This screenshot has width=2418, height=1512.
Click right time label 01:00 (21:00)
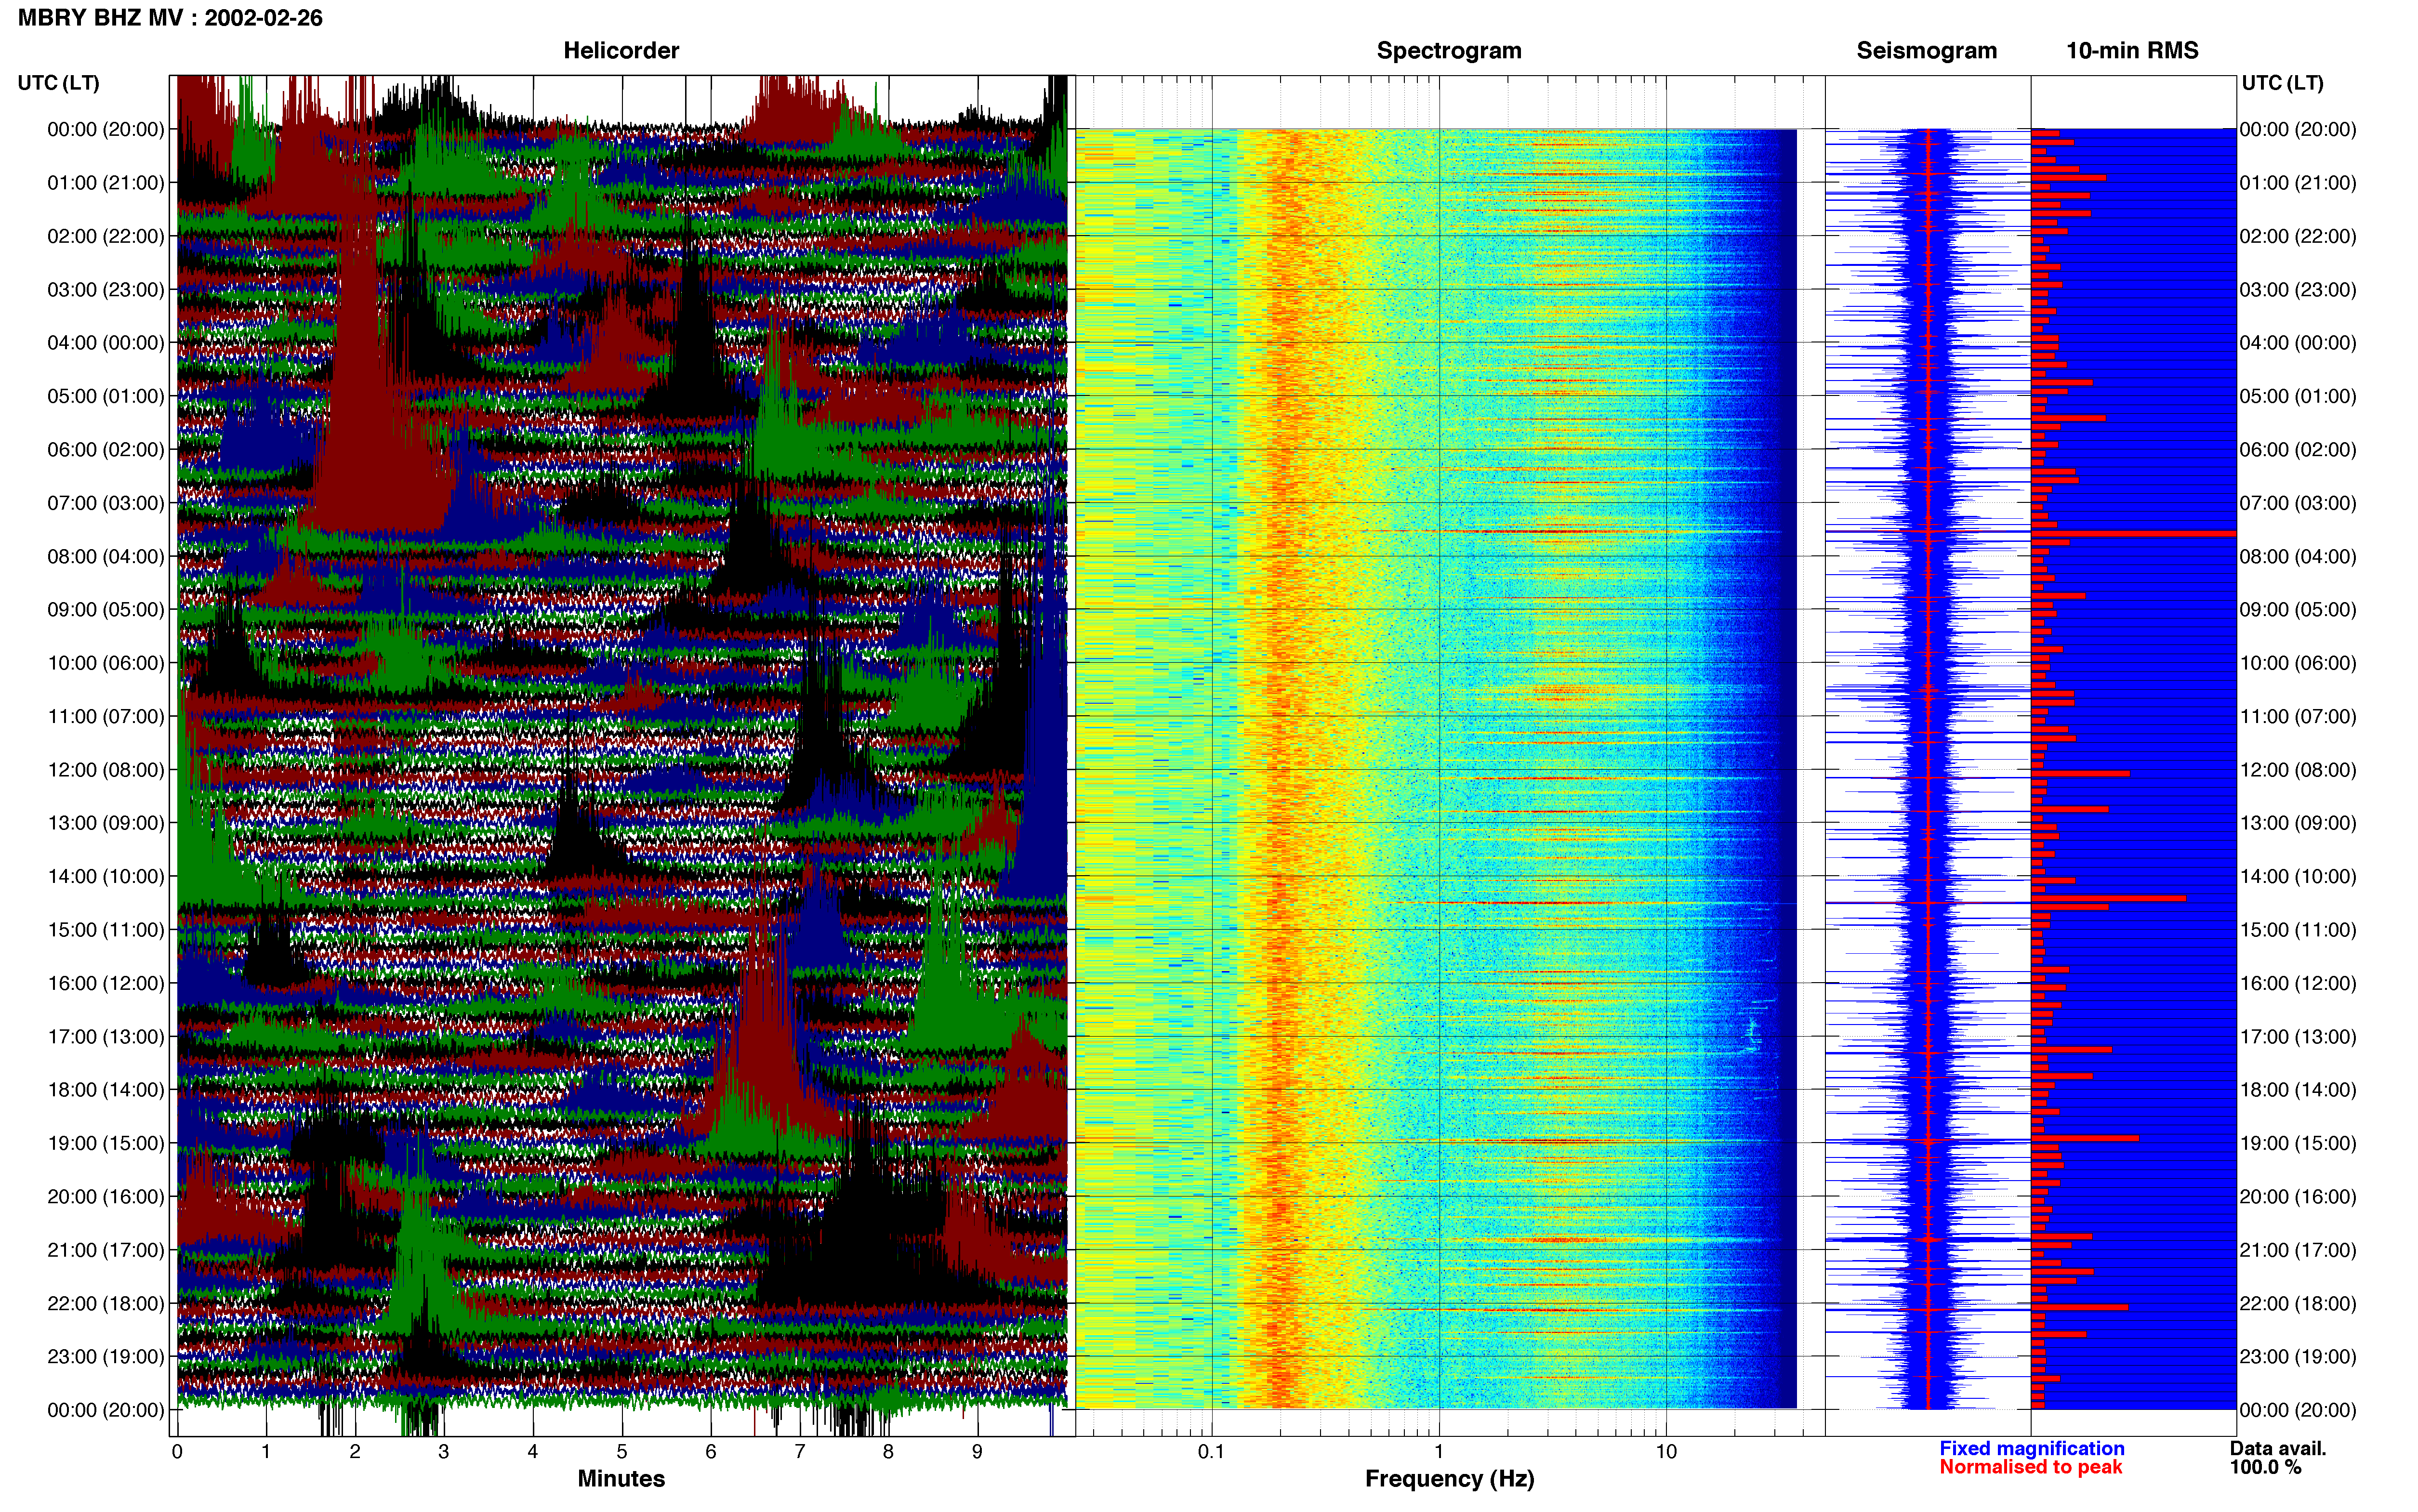pos(2298,183)
